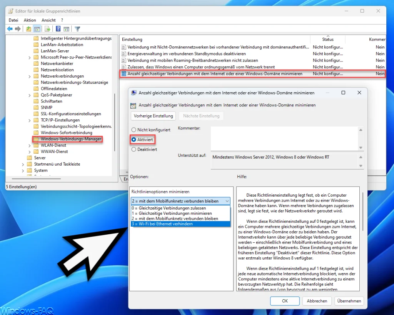The height and width of the screenshot is (315, 394).
Task: Select the Netzwerkisolation tree item
Action: (57, 70)
